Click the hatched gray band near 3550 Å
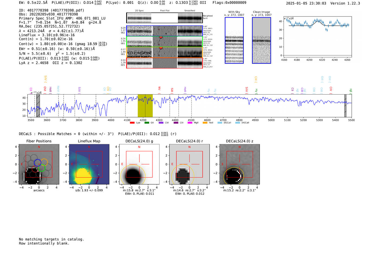The height and width of the screenshot is (258, 379). (x=38, y=106)
